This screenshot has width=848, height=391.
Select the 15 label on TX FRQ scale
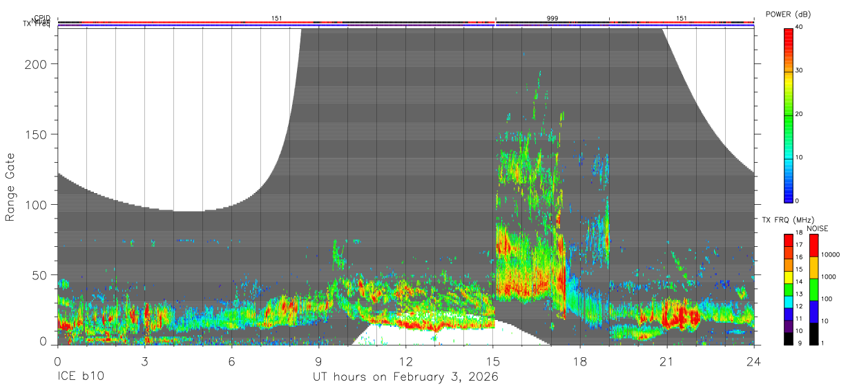click(798, 269)
